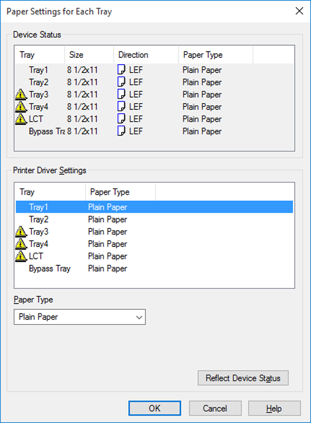Click the LEF page direction icon for Tray1
The image size is (311, 423).
(121, 70)
